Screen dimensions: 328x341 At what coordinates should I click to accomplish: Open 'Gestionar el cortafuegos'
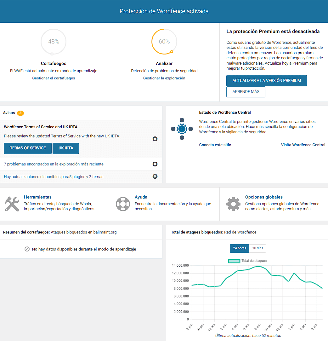point(54,78)
